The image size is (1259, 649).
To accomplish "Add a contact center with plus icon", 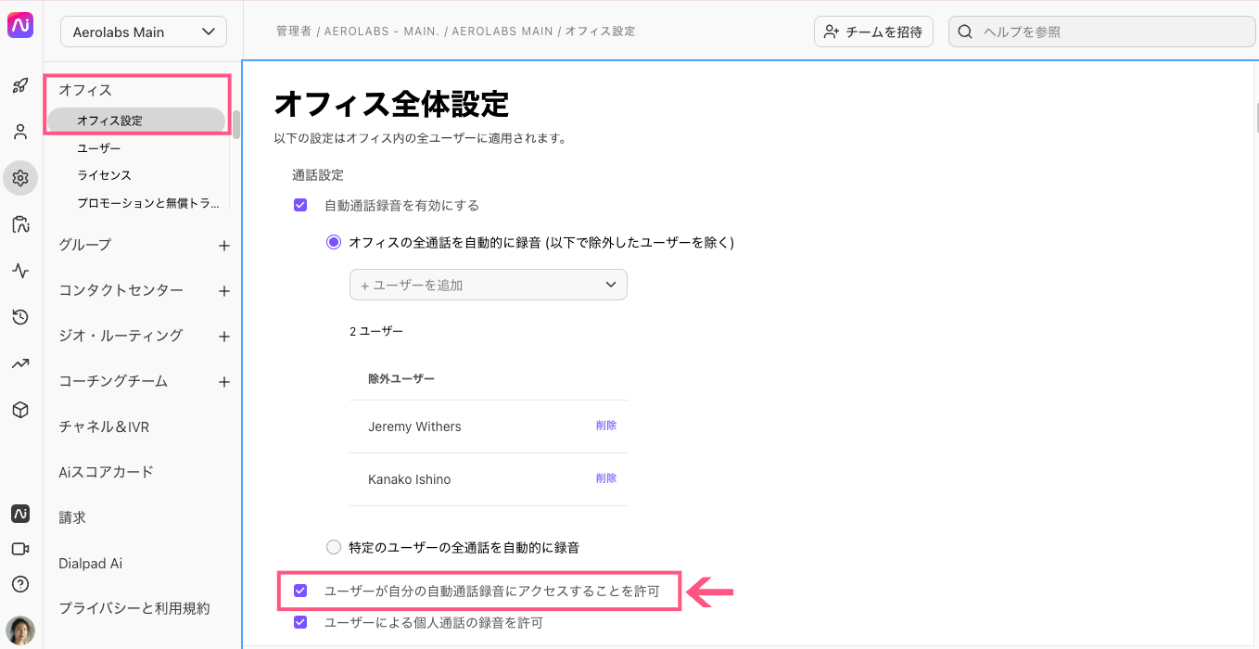I will pos(223,291).
